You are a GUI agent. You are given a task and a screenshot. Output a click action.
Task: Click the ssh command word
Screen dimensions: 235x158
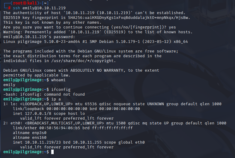tap(16, 8)
